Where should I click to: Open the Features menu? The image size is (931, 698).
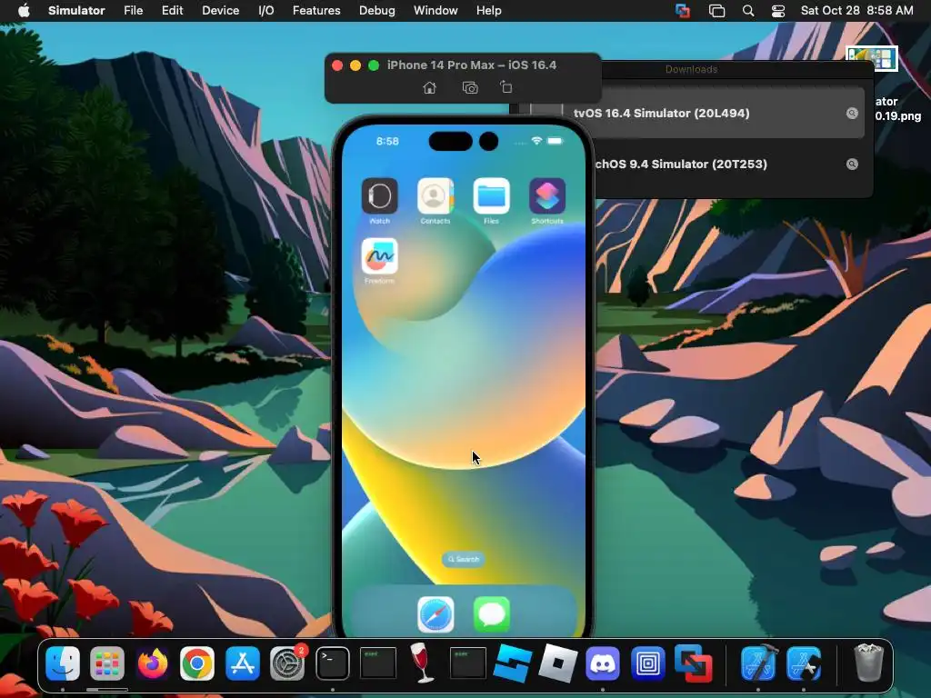click(316, 11)
